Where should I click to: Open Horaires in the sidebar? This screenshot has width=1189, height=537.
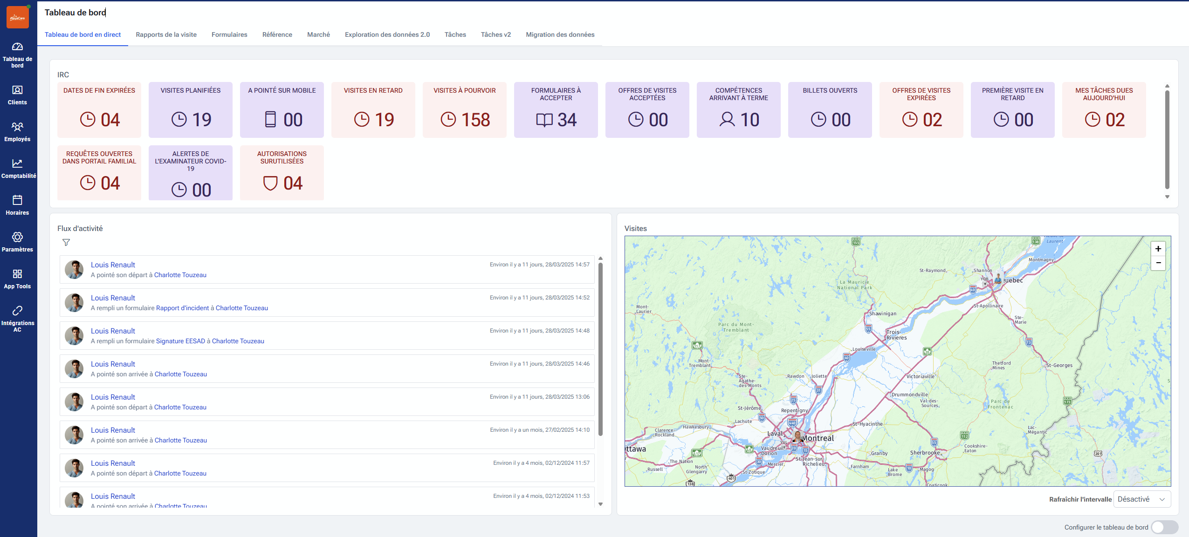pos(17,205)
